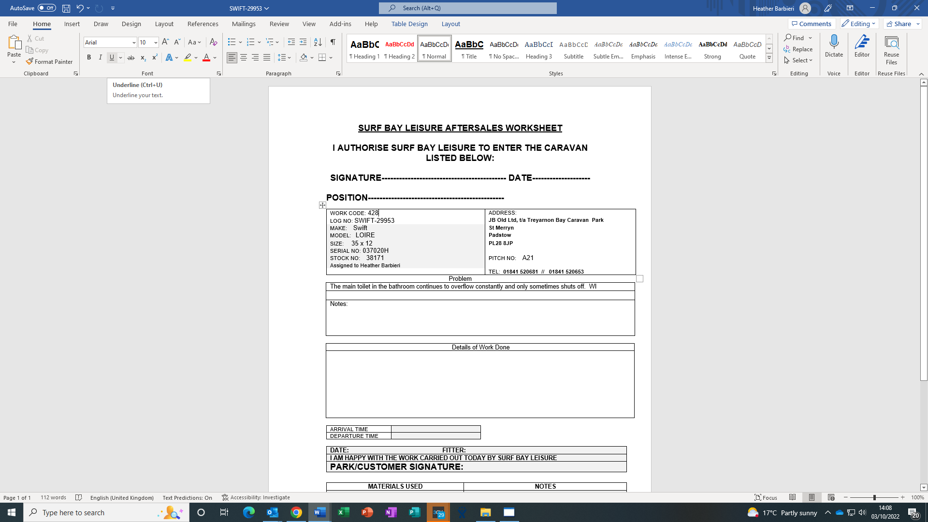Image resolution: width=928 pixels, height=522 pixels.
Task: Open the Editing mode dropdown
Action: 859,24
